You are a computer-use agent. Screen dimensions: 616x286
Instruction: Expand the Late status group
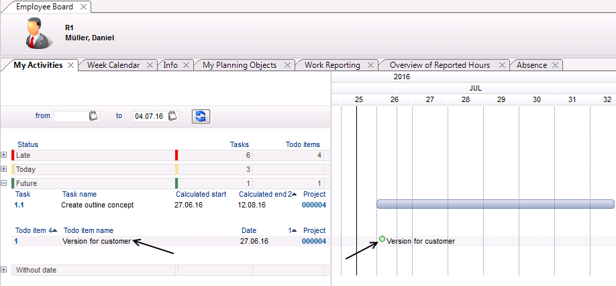(4, 155)
